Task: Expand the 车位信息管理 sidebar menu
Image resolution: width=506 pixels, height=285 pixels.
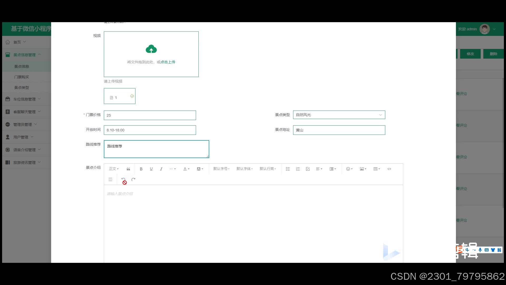Action: pyautogui.click(x=25, y=99)
